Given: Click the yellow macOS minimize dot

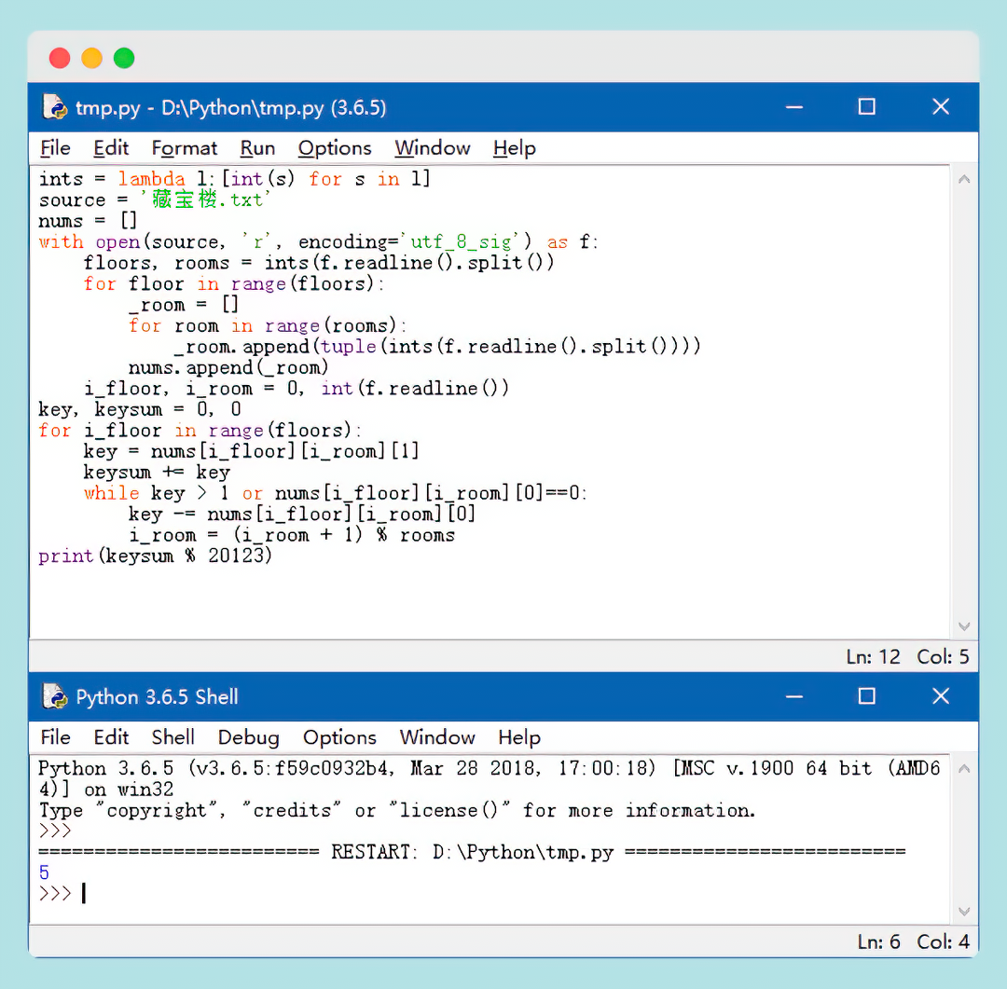Looking at the screenshot, I should [x=91, y=58].
